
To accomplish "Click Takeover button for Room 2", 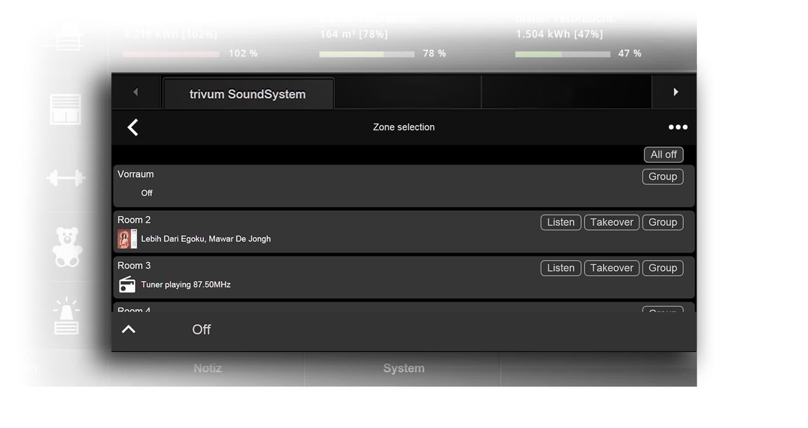I will pyautogui.click(x=611, y=222).
